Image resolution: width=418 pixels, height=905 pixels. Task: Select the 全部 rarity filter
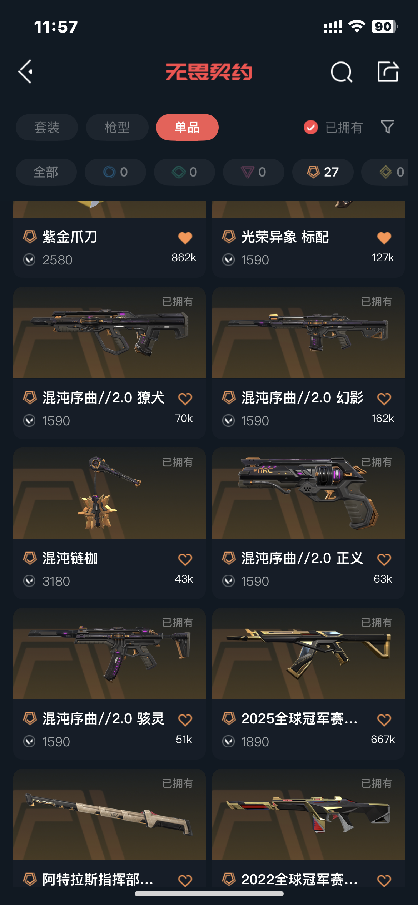46,172
